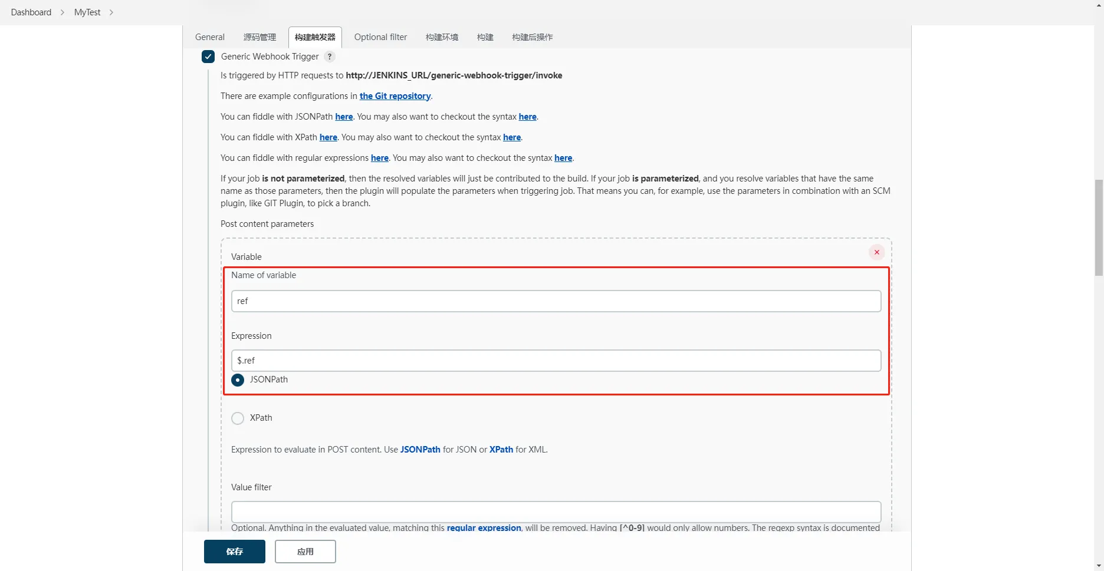The image size is (1104, 571).
Task: Click the 保存 save button
Action: pyautogui.click(x=235, y=552)
